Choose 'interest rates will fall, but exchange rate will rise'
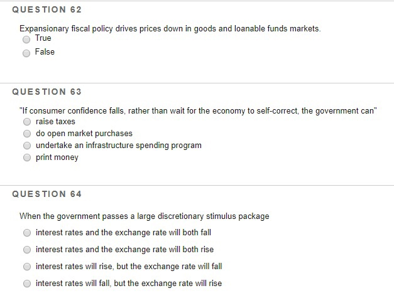 tap(27, 284)
